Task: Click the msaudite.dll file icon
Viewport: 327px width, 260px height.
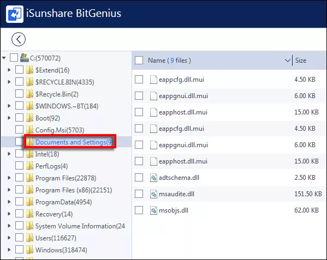Action: (153, 194)
